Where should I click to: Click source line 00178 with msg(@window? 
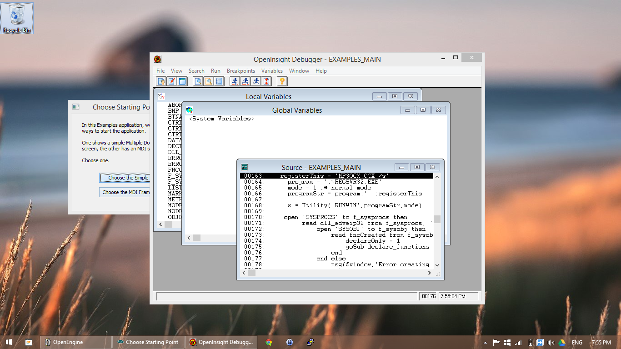tap(336, 264)
